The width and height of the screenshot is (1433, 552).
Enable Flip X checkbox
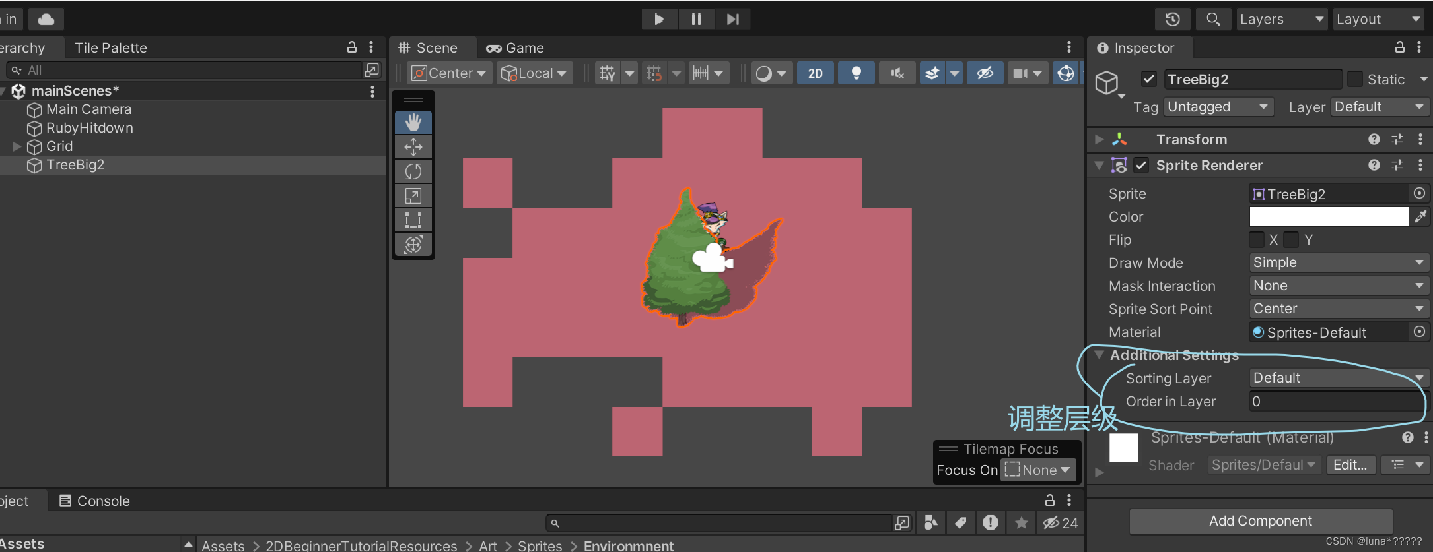tap(1257, 239)
